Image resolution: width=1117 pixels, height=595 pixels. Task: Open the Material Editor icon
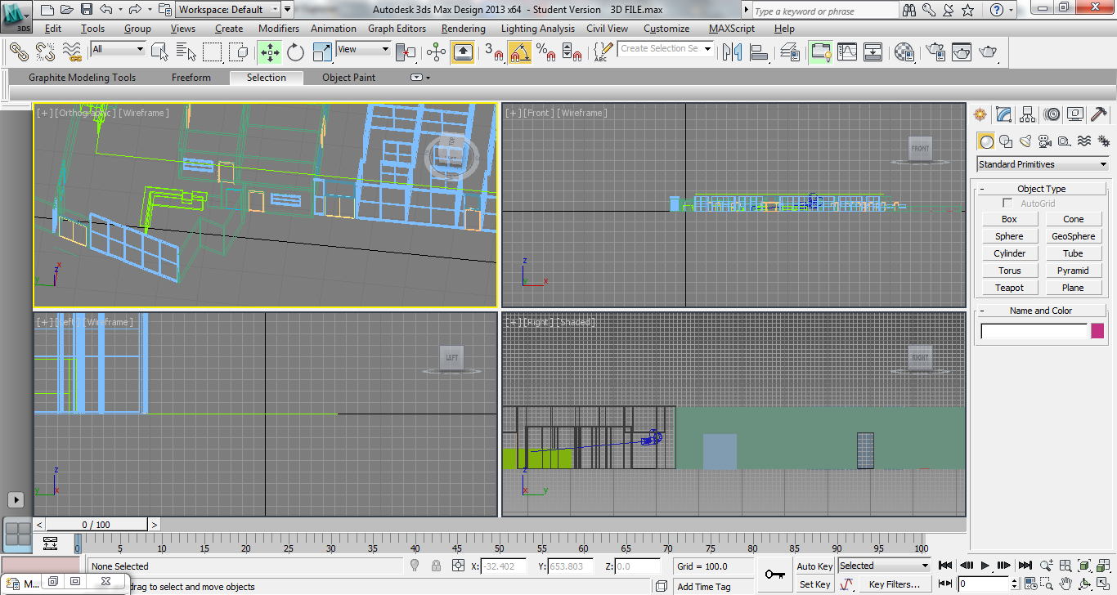[904, 52]
